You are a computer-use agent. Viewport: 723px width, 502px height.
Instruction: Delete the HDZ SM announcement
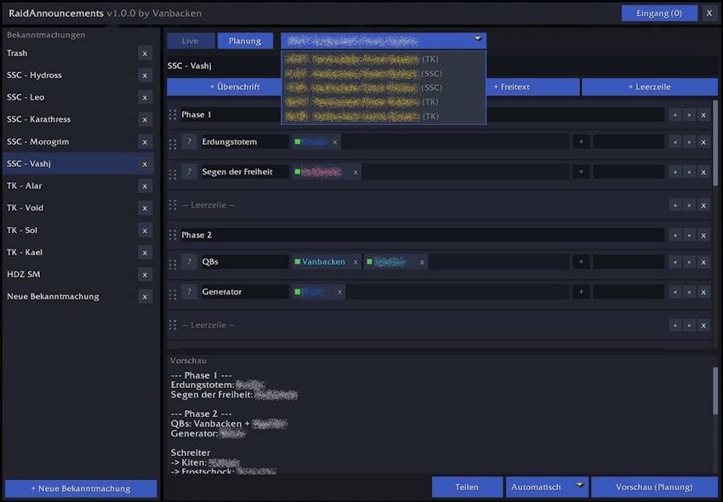[145, 275]
